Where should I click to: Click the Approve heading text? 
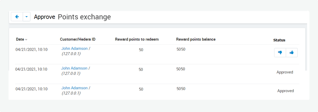tap(44, 17)
